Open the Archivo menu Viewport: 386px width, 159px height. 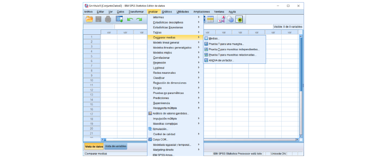[88, 12]
